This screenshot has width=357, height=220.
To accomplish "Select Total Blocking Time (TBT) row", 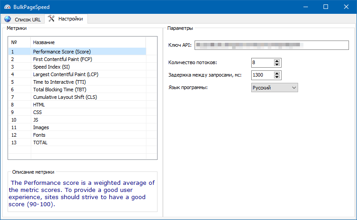I will (x=77, y=90).
